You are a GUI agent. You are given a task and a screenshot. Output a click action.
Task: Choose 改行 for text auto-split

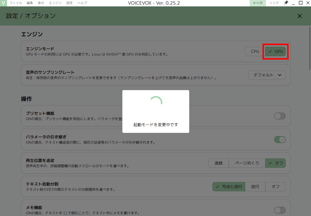click(255, 187)
